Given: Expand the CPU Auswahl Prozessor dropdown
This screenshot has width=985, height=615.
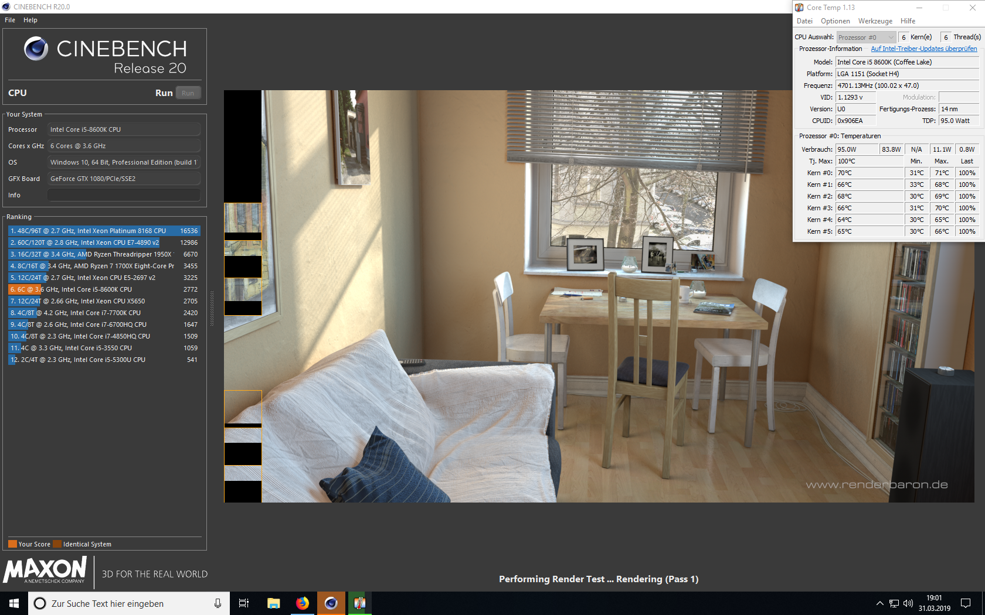Looking at the screenshot, I should tap(866, 37).
